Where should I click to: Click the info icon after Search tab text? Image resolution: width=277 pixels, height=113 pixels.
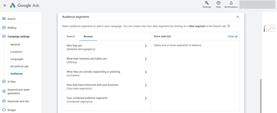(x=229, y=26)
